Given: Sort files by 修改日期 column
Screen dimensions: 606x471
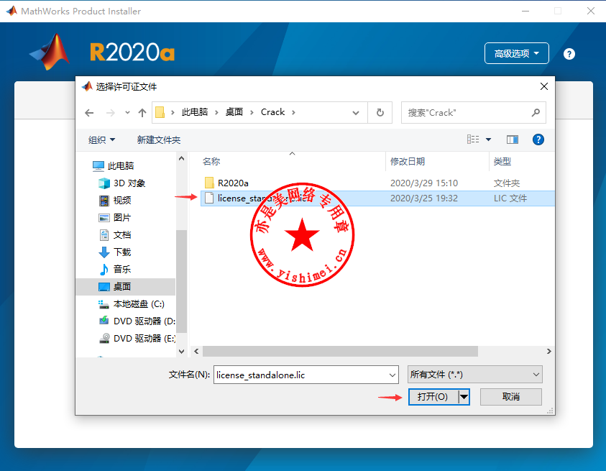Looking at the screenshot, I should [x=408, y=161].
